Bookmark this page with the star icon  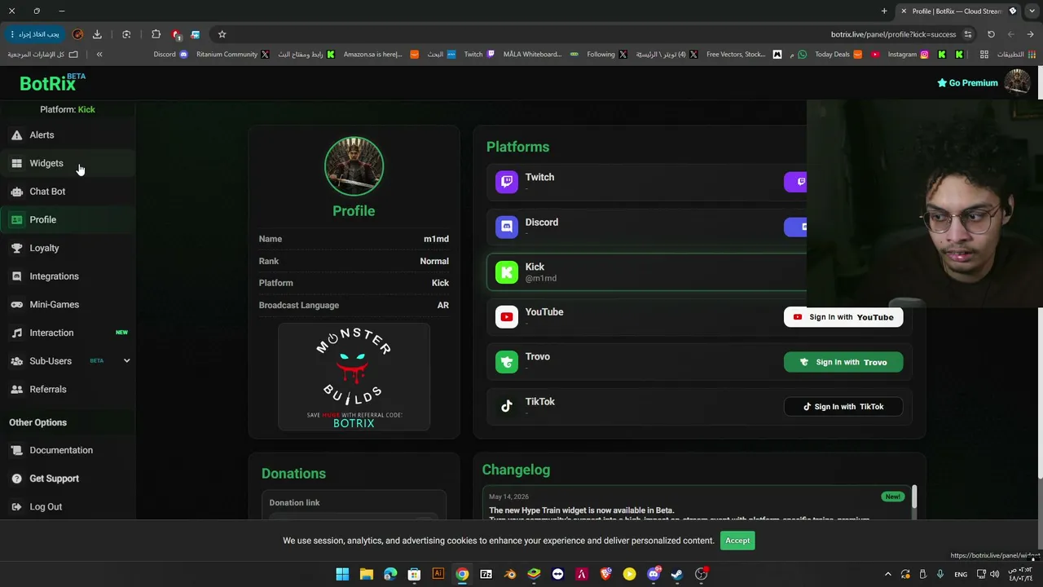(x=222, y=34)
